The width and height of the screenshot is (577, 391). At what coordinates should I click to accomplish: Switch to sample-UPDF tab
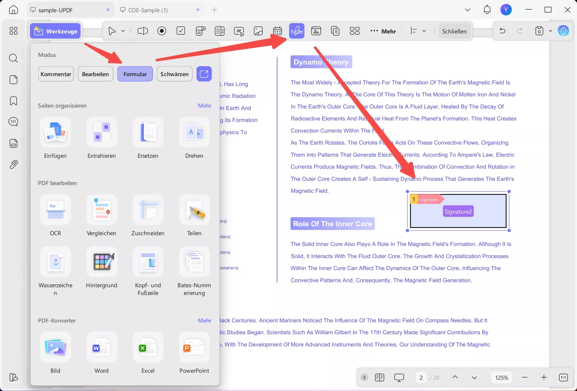(x=71, y=10)
